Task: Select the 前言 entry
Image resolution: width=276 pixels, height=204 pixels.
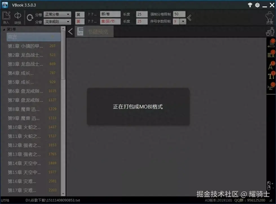Action: click(34, 37)
